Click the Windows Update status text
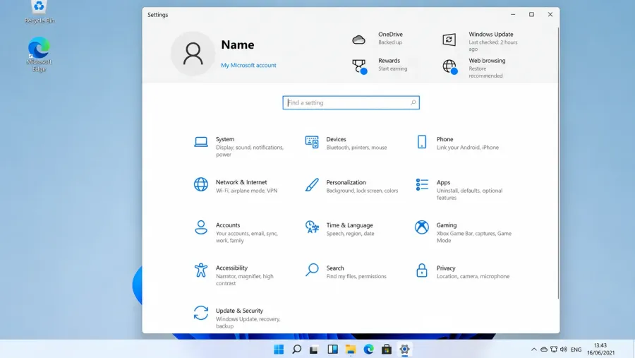635x358 pixels. pos(493,45)
